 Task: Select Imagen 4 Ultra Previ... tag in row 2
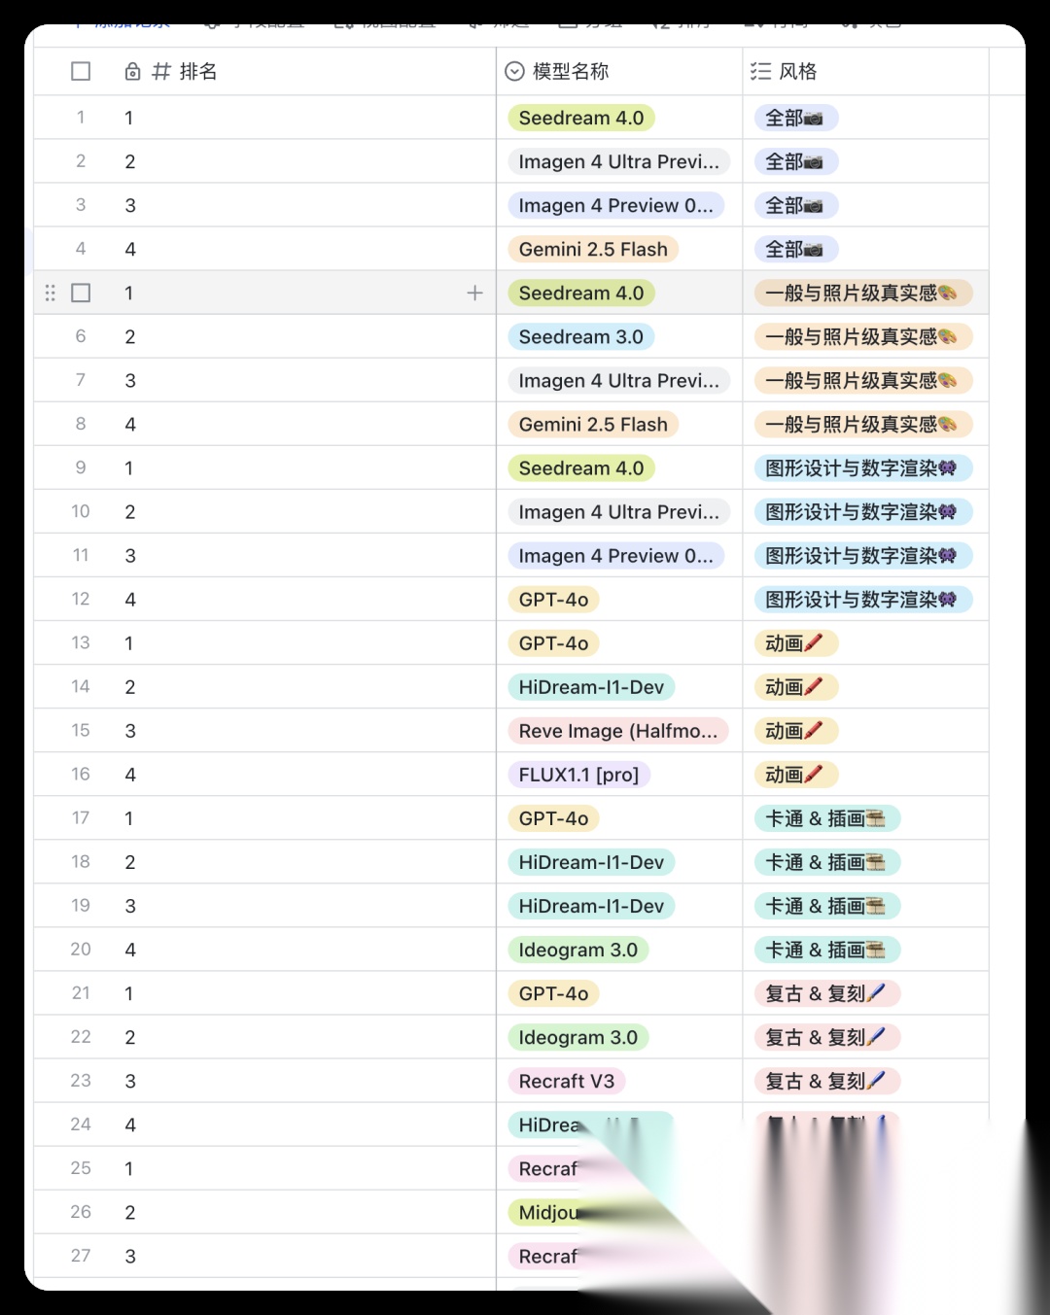click(618, 161)
